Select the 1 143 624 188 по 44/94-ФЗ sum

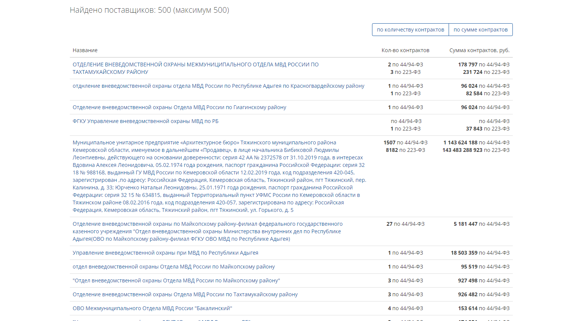(x=476, y=142)
